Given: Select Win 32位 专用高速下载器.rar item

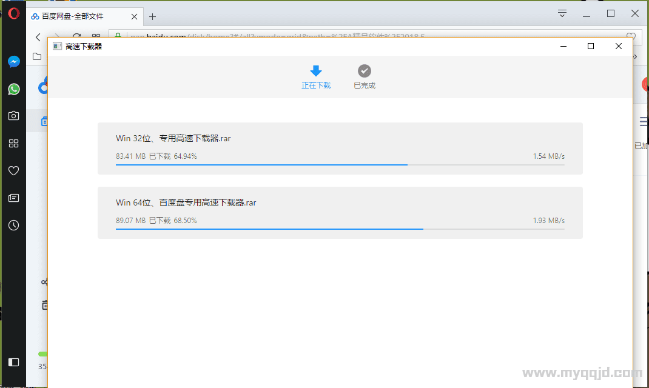Looking at the screenshot, I should [340, 149].
